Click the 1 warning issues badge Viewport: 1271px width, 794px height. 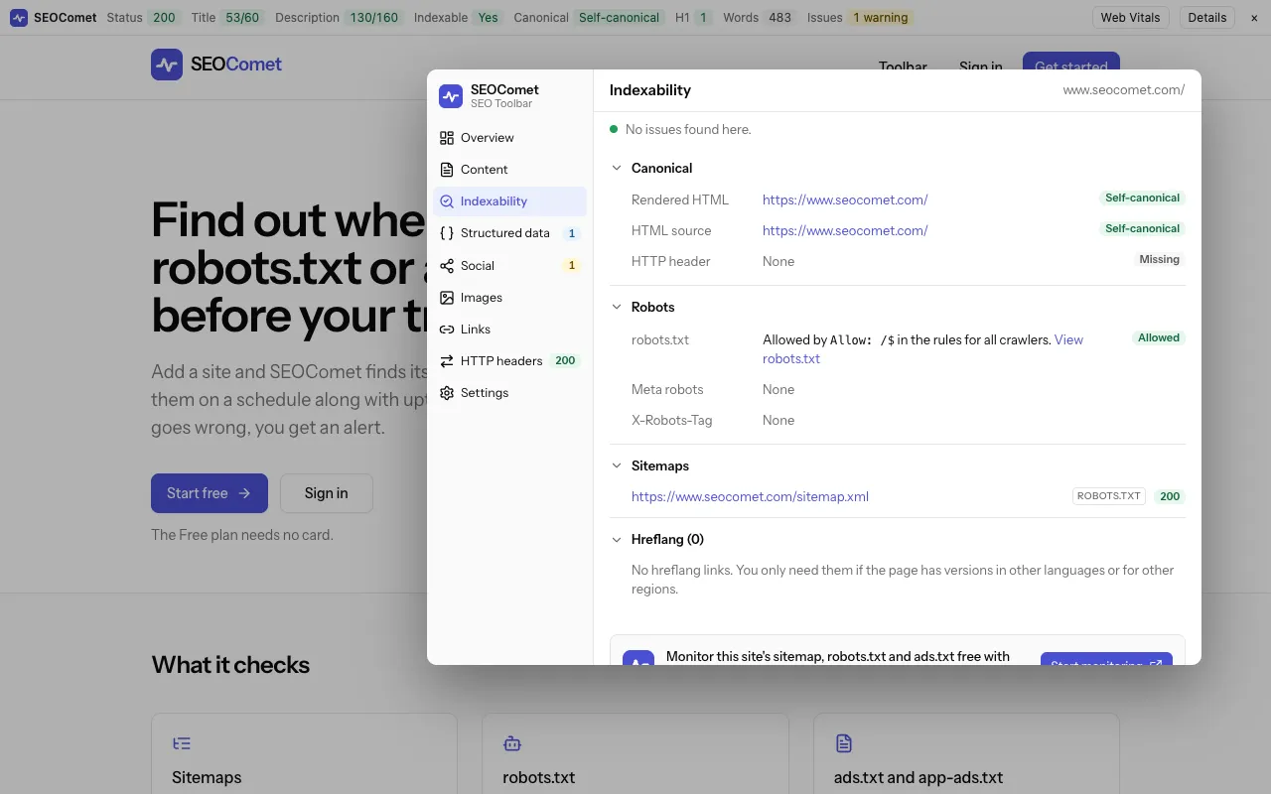[881, 18]
